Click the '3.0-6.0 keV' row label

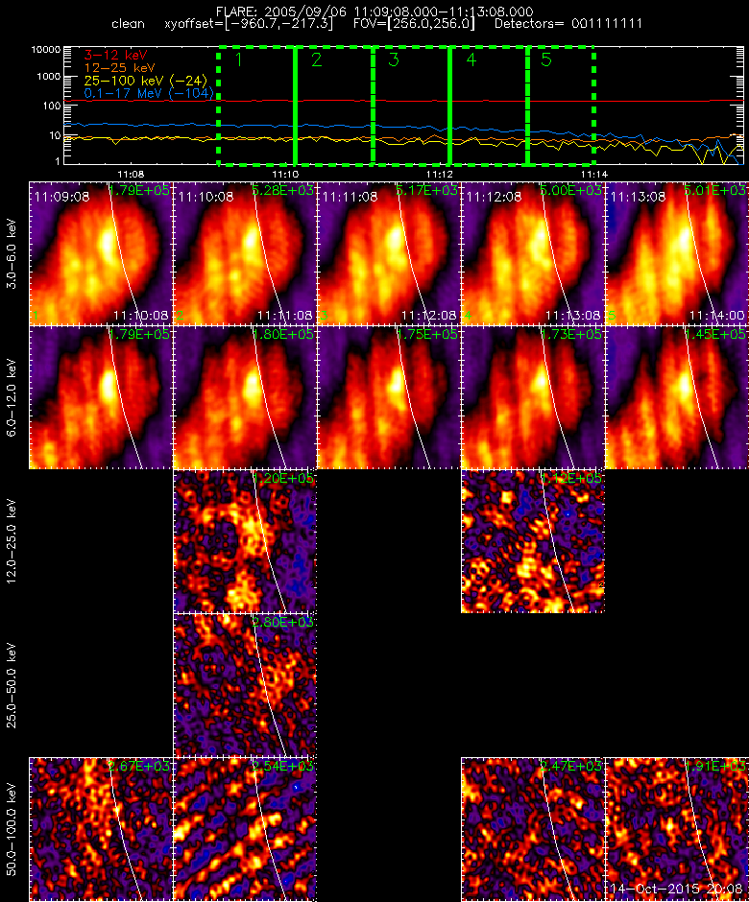tap(12, 253)
